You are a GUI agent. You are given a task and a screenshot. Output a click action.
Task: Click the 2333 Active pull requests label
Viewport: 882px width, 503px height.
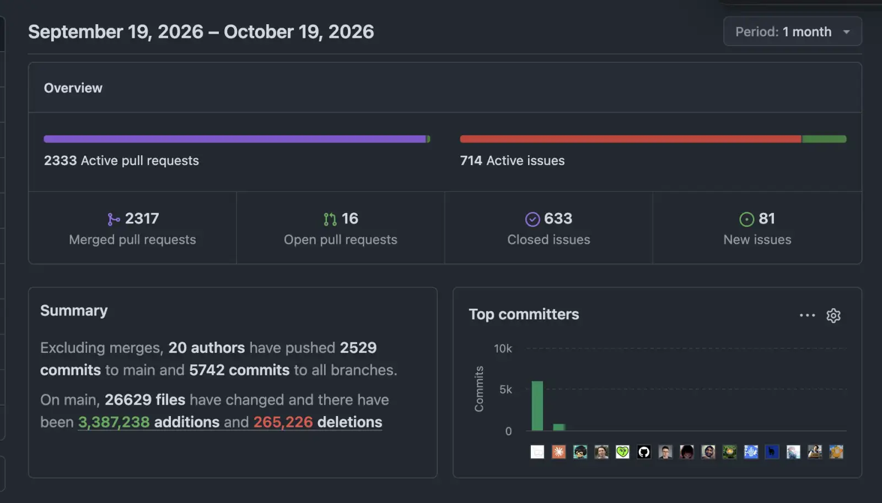(x=121, y=161)
